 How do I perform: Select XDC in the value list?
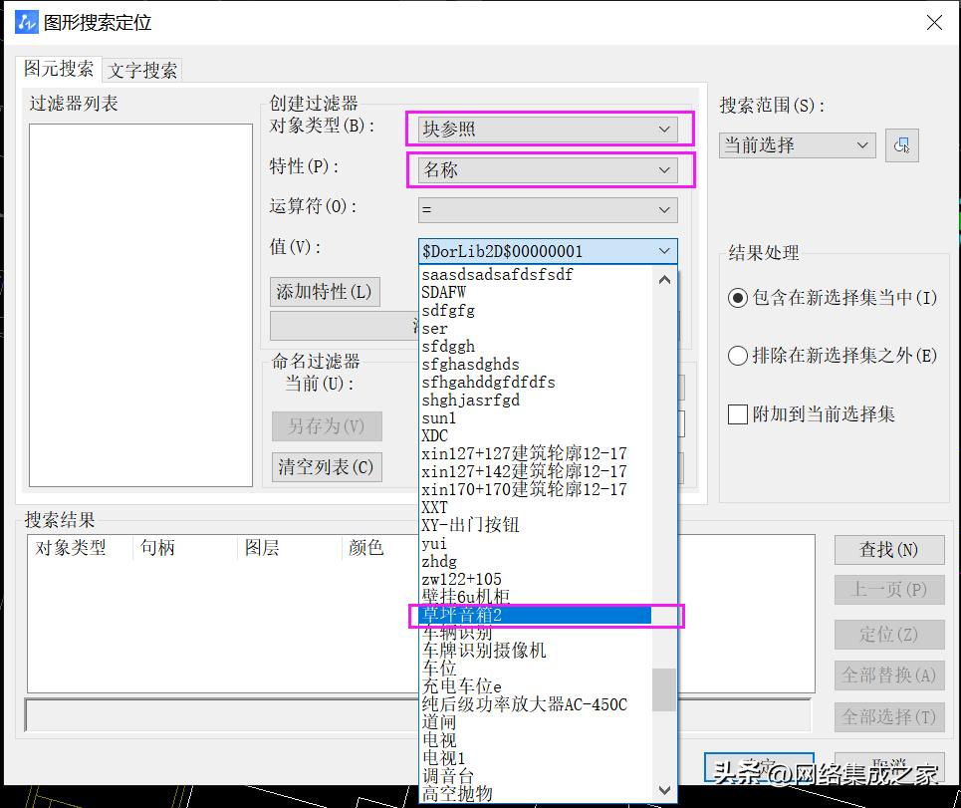click(x=537, y=435)
